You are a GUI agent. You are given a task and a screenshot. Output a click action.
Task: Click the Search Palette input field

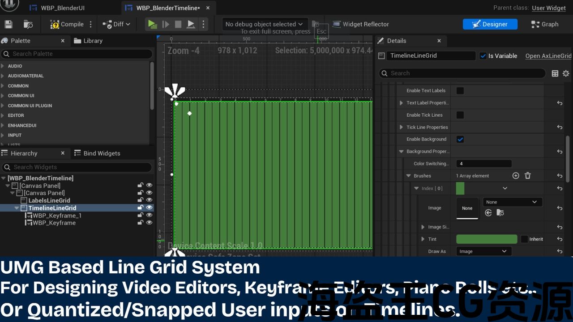[81, 54]
